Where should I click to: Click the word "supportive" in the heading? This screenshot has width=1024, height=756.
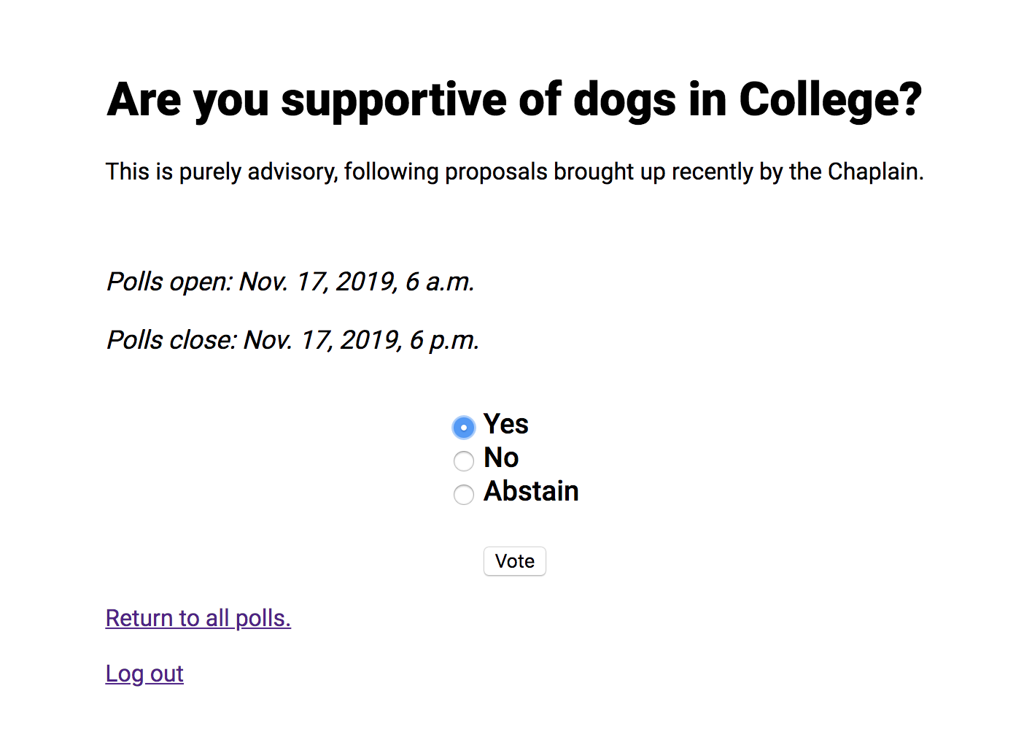coord(393,100)
